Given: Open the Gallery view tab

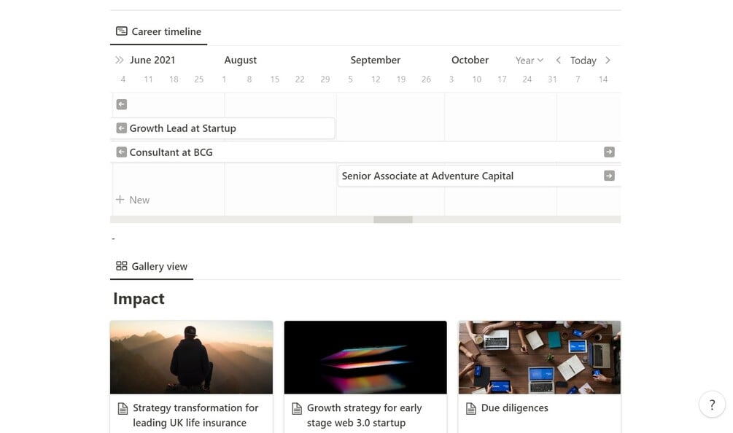Looking at the screenshot, I should [x=152, y=266].
